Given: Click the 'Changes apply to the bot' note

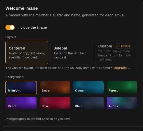Looking at the screenshot, I should click(38, 119).
